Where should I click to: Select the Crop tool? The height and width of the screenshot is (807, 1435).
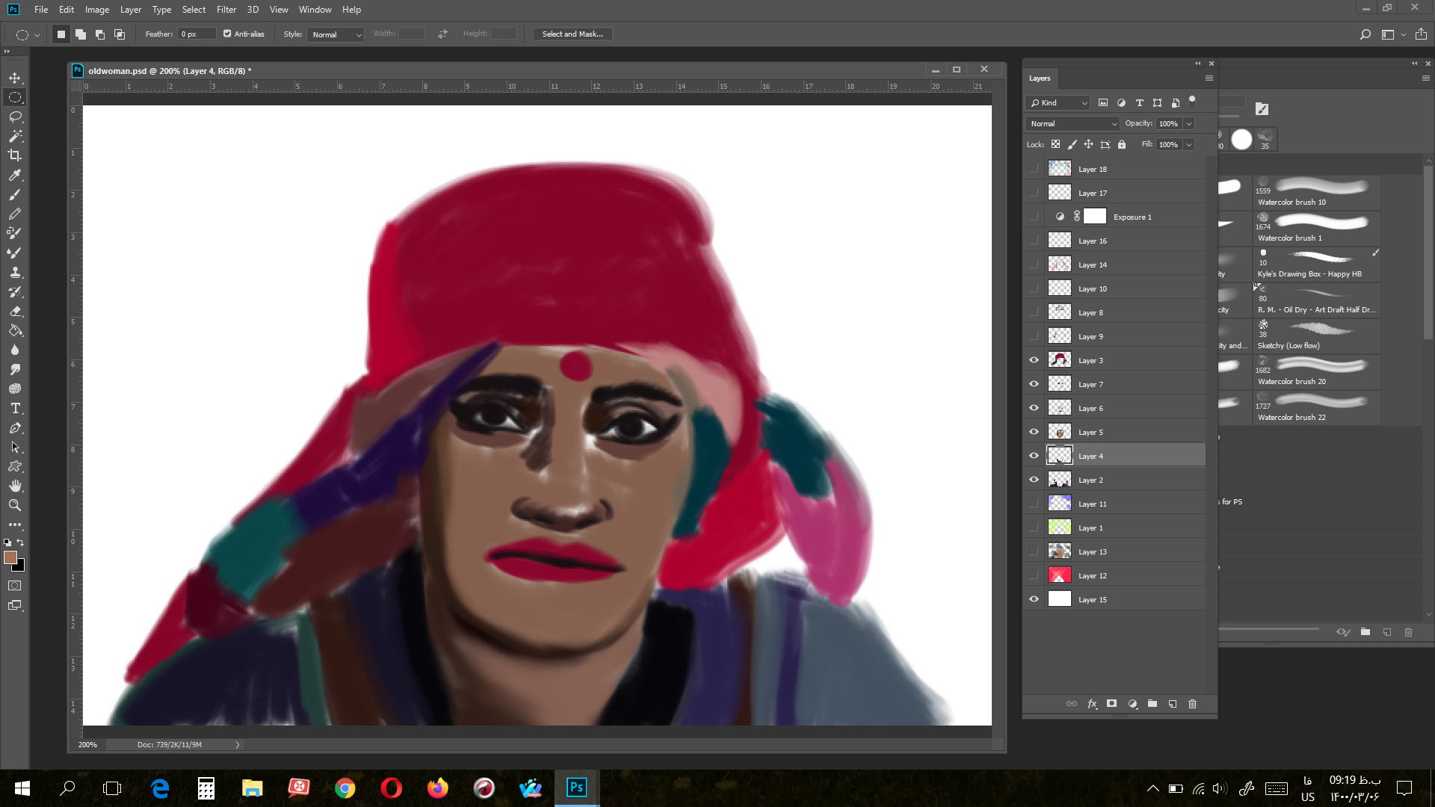pyautogui.click(x=15, y=155)
